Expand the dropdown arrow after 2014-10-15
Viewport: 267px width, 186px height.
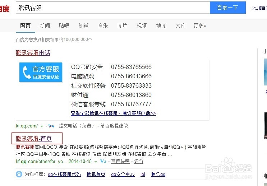96,162
